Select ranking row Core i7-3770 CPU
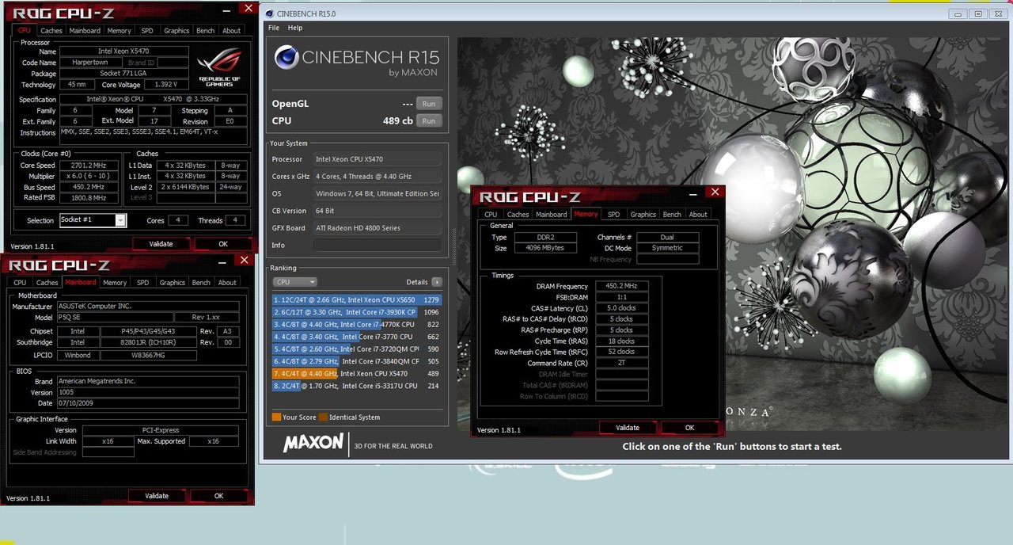The width and height of the screenshot is (1013, 545). 356,337
